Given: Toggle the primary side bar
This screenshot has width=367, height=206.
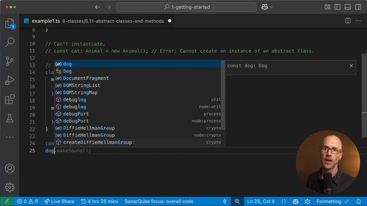Looking at the screenshot, I should point(338,7).
